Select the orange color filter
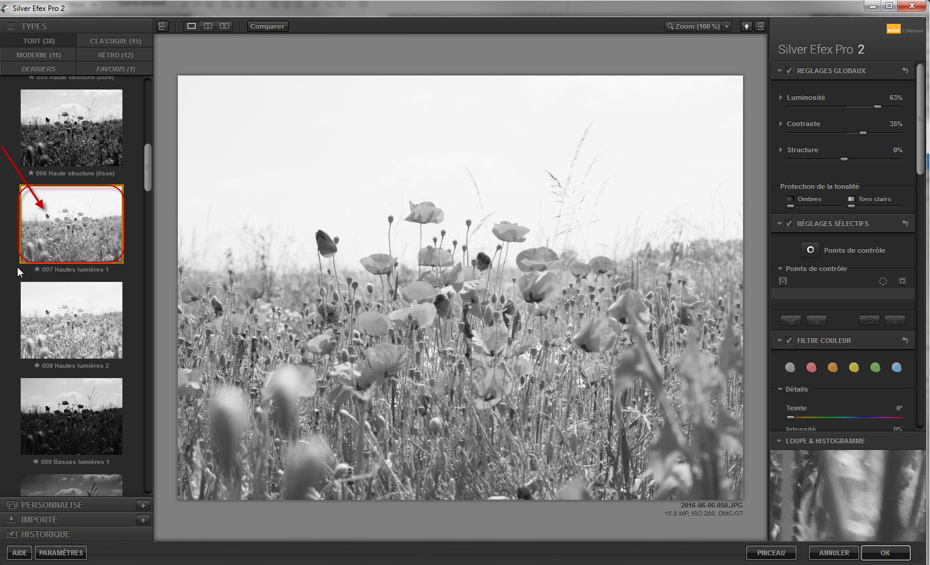Viewport: 930px width, 565px height. coord(833,367)
